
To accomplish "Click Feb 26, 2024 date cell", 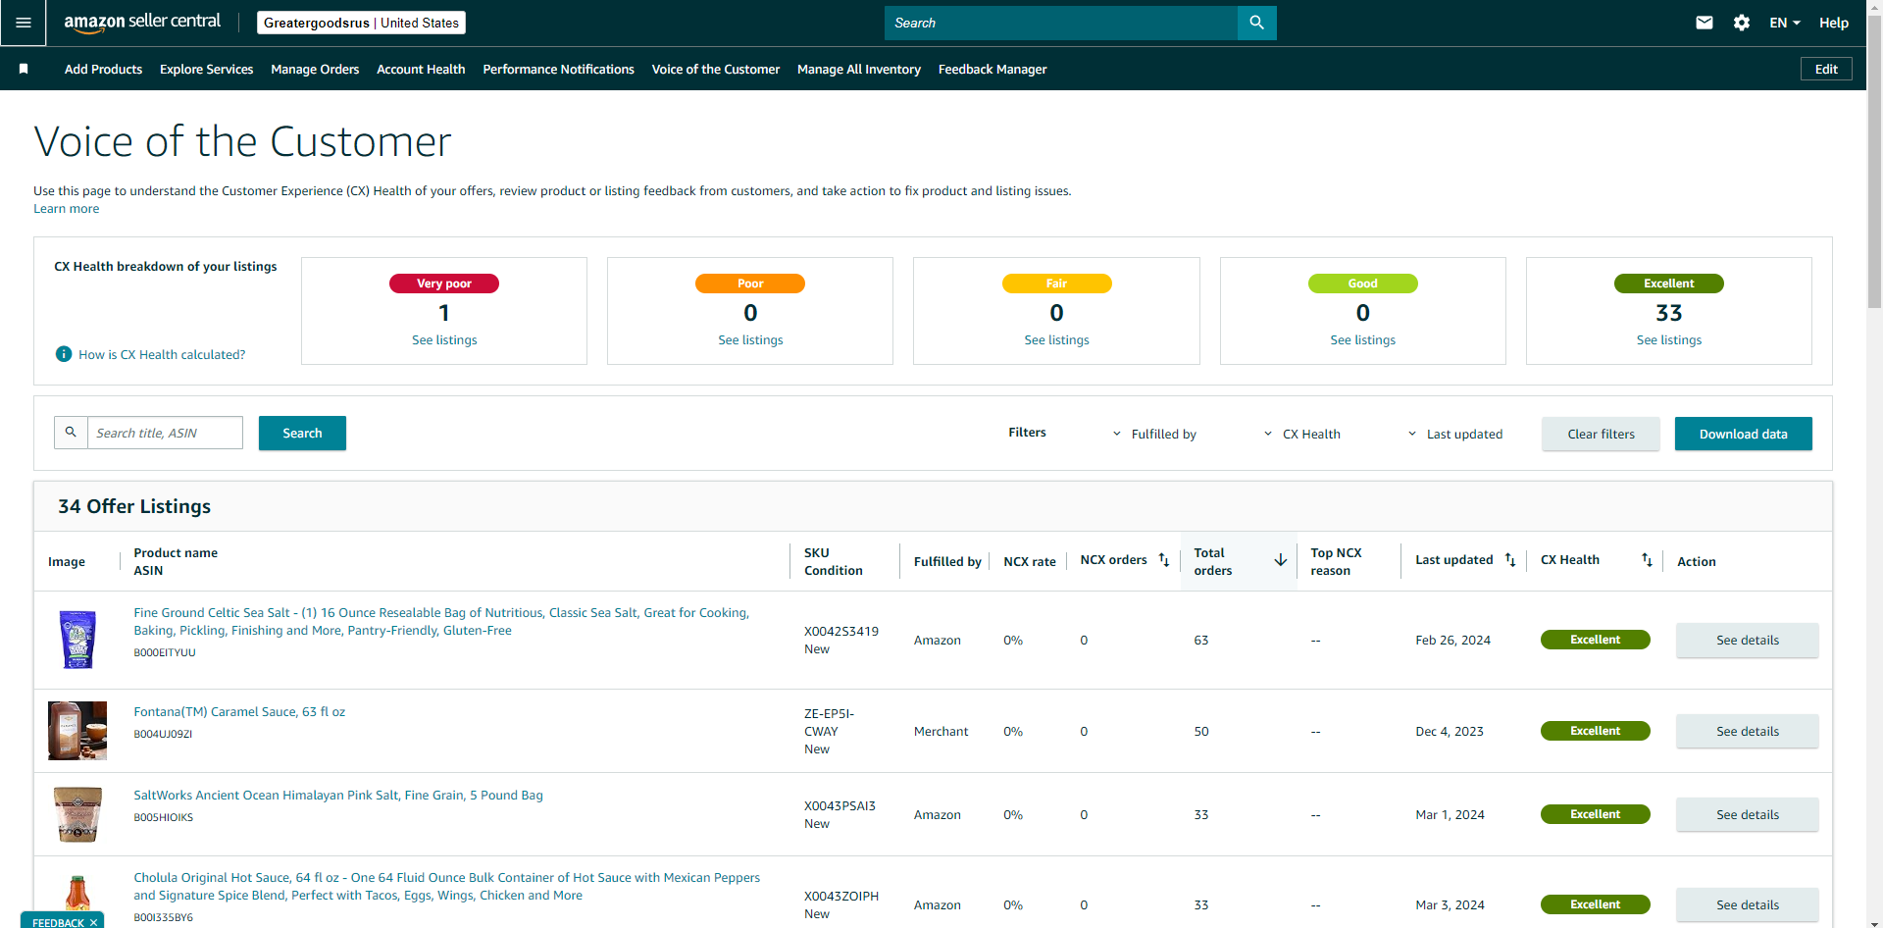I will tap(1452, 640).
